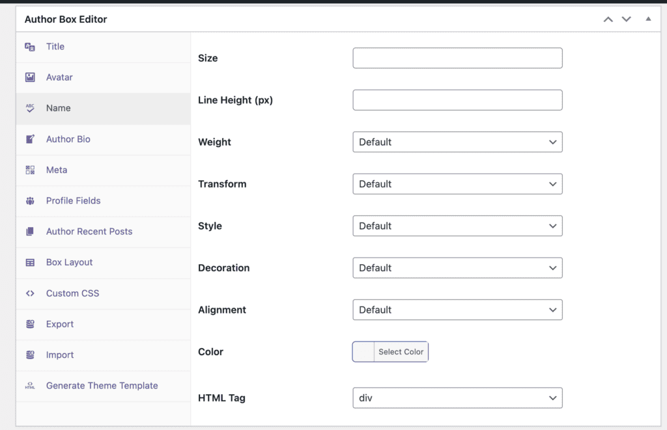Open the Weight dropdown
Image resolution: width=667 pixels, height=430 pixels.
457,142
